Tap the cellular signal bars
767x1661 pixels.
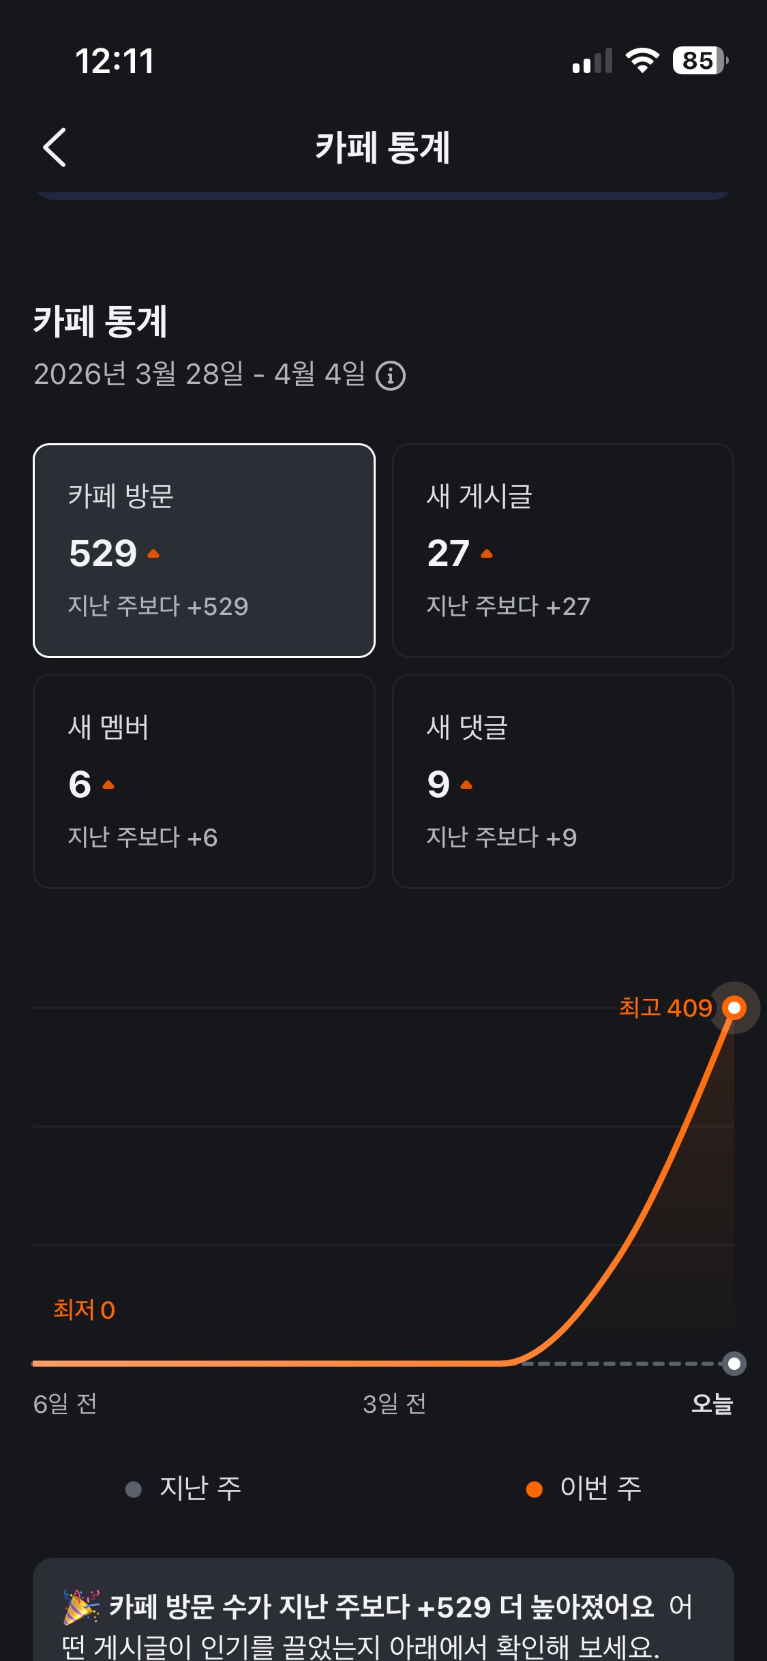(592, 61)
